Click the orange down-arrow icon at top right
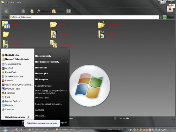 pos(170,9)
